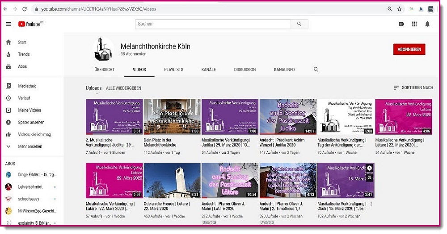
Task: Open title Andacht Prädikant Achim Wenzel
Action: pyautogui.click(x=282, y=143)
